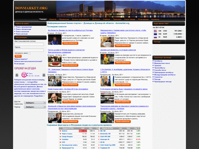This screenshot has height=149, width=199.
Task: Open the Главная menu tab
Action: [43, 19]
